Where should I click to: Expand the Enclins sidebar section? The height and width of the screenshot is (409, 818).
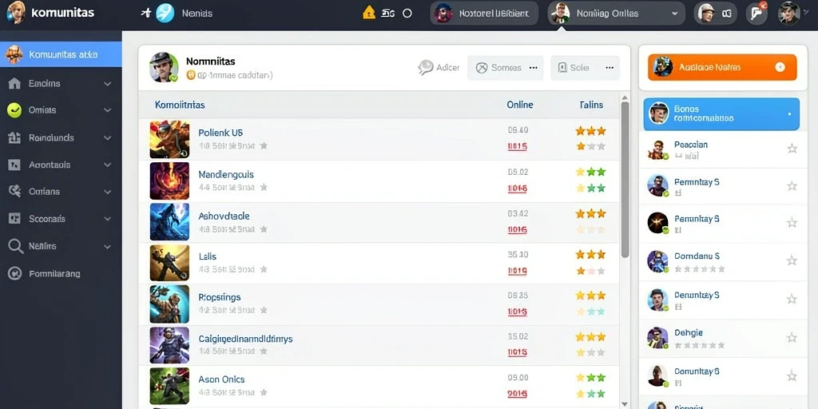(x=108, y=83)
